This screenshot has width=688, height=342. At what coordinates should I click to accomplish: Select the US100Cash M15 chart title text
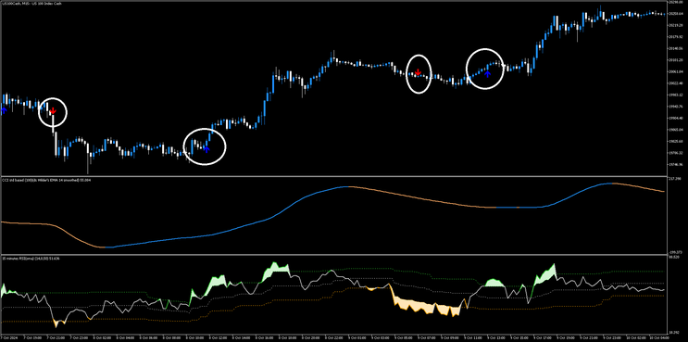[x=32, y=4]
